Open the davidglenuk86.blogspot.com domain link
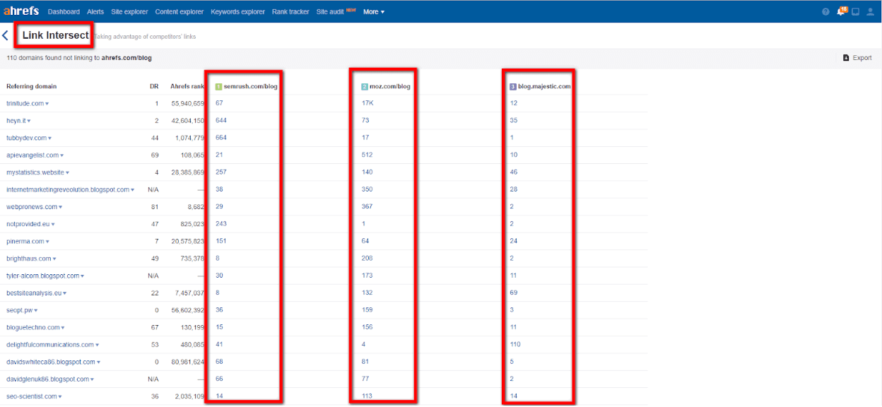 (x=47, y=379)
